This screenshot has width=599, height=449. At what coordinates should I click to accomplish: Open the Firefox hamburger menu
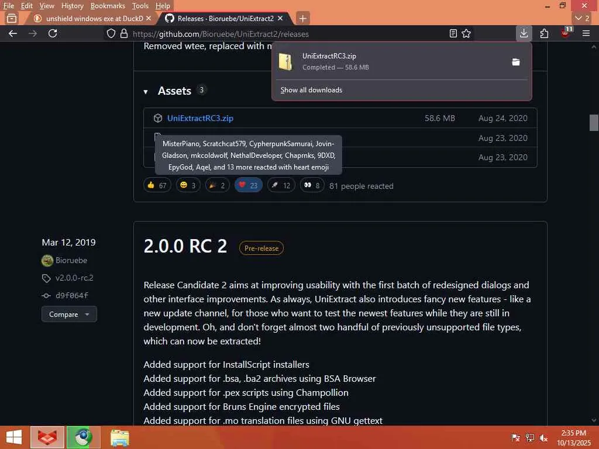point(586,33)
